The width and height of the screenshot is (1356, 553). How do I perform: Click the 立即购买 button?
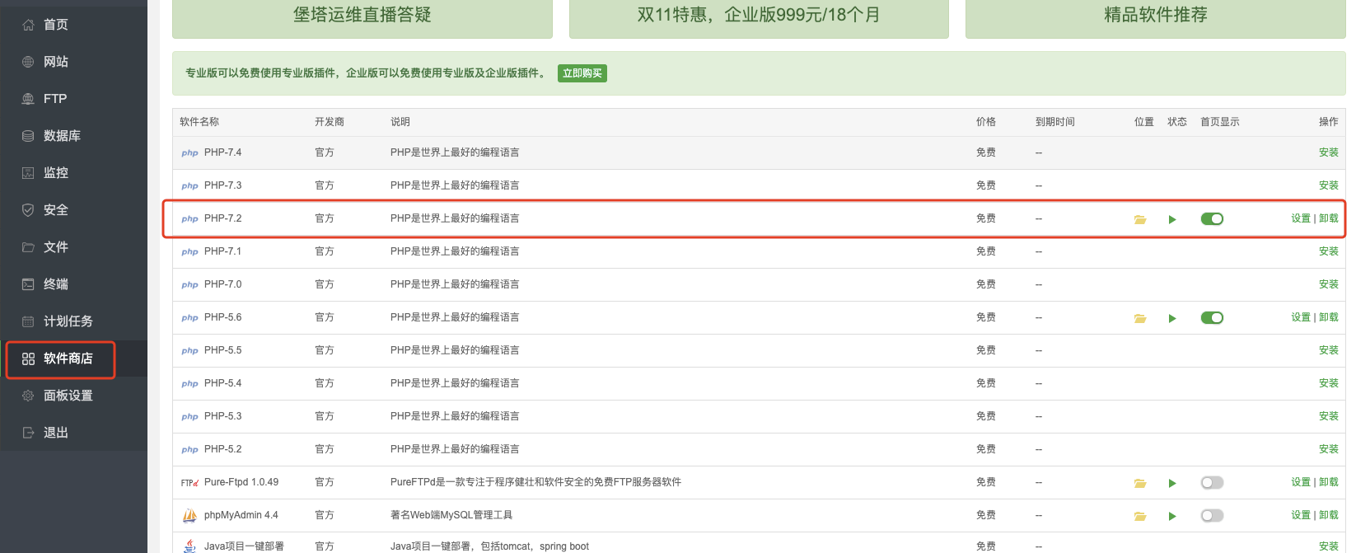(582, 73)
